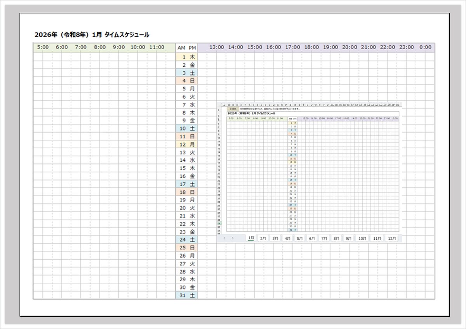Click the PM label in large header
Image resolution: width=466 pixels, height=329 pixels.
click(x=192, y=48)
